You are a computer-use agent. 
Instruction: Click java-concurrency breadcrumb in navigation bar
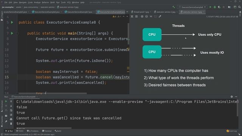(x=31, y=7)
